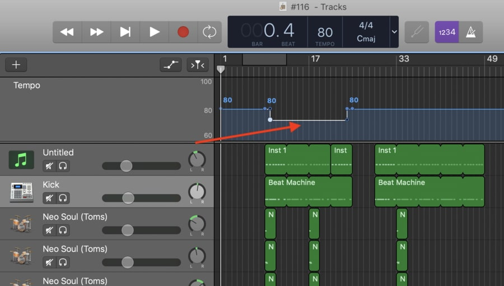Image resolution: width=504 pixels, height=286 pixels.
Task: Solo the Untitled track with headphones button
Action: [63, 166]
